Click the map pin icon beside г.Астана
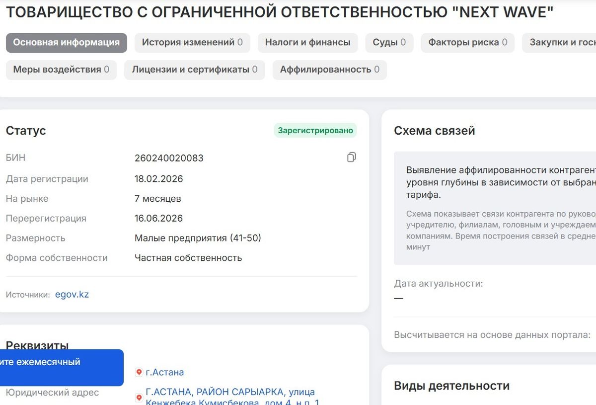 (139, 372)
